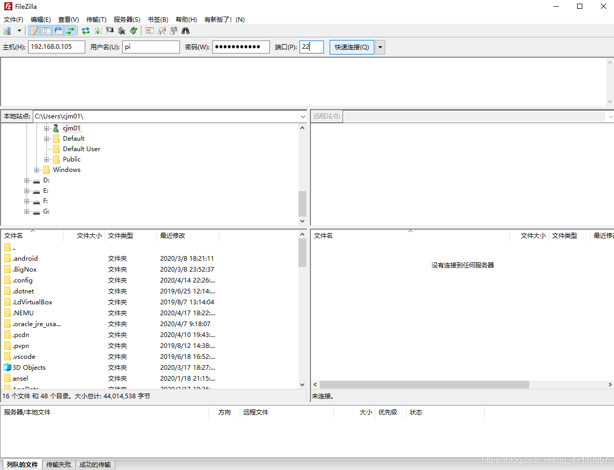Screen dimensions: 614x470
Task: Click the .android folder icon
Action: coord(7,258)
